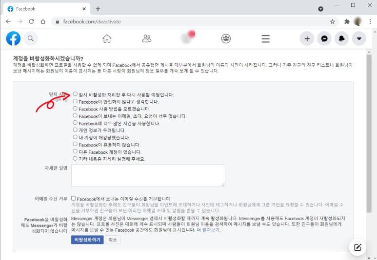The width and height of the screenshot is (377, 260).
Task: Select reason 'Facebook이 유용하지 않습니다'
Action: (x=75, y=144)
